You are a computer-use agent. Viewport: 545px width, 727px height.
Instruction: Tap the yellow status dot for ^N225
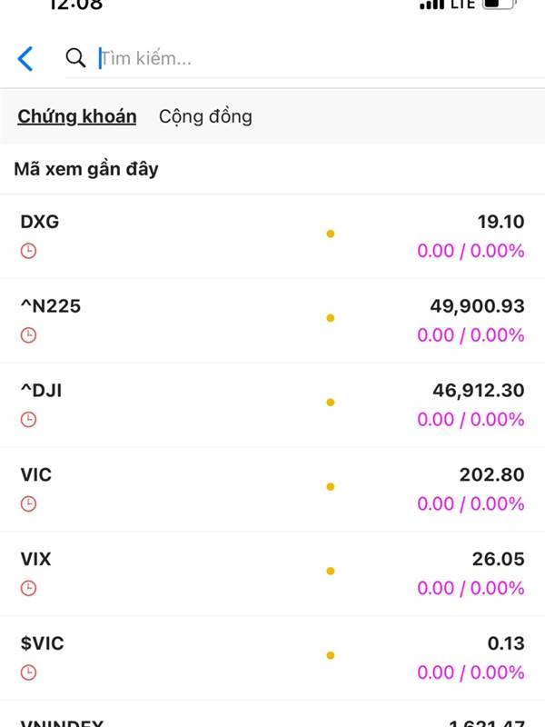coord(330,318)
